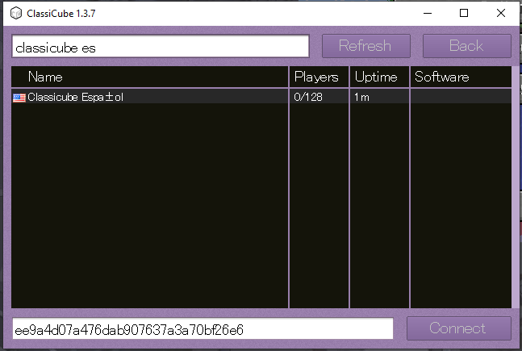Click the ClassiCube cube logo in title bar
The height and width of the screenshot is (351, 522).
tap(16, 14)
